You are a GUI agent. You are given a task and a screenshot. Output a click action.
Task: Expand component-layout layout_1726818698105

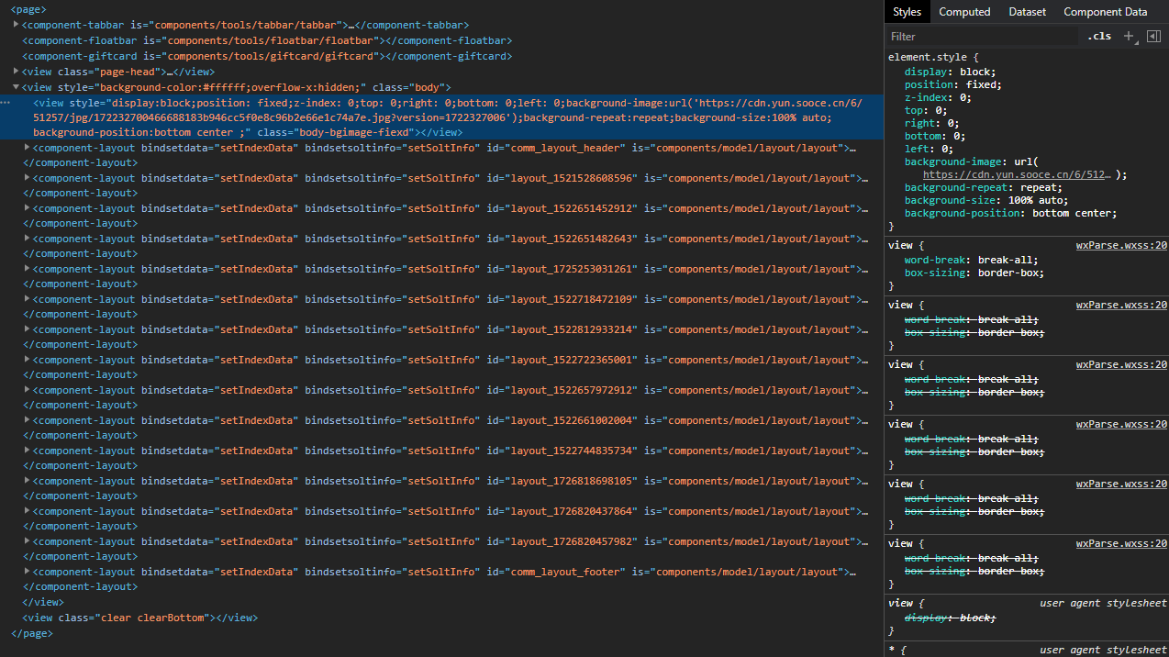tap(28, 480)
